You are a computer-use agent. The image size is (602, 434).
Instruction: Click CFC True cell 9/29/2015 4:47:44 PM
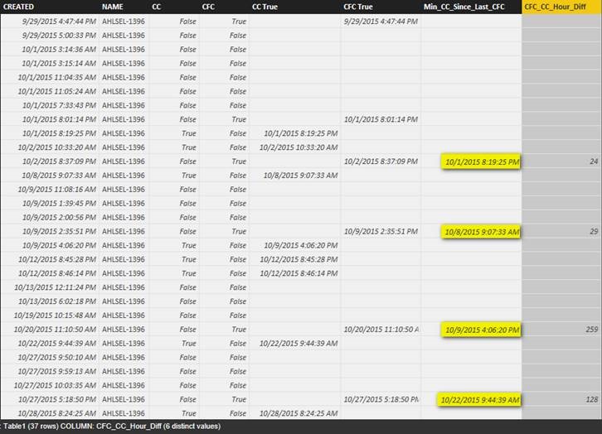(381, 22)
